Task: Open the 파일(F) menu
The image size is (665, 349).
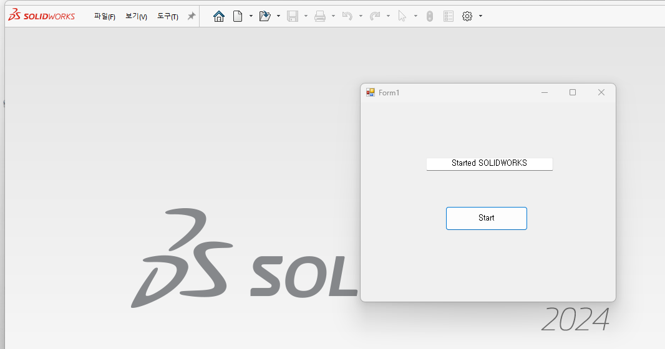Action: (105, 17)
